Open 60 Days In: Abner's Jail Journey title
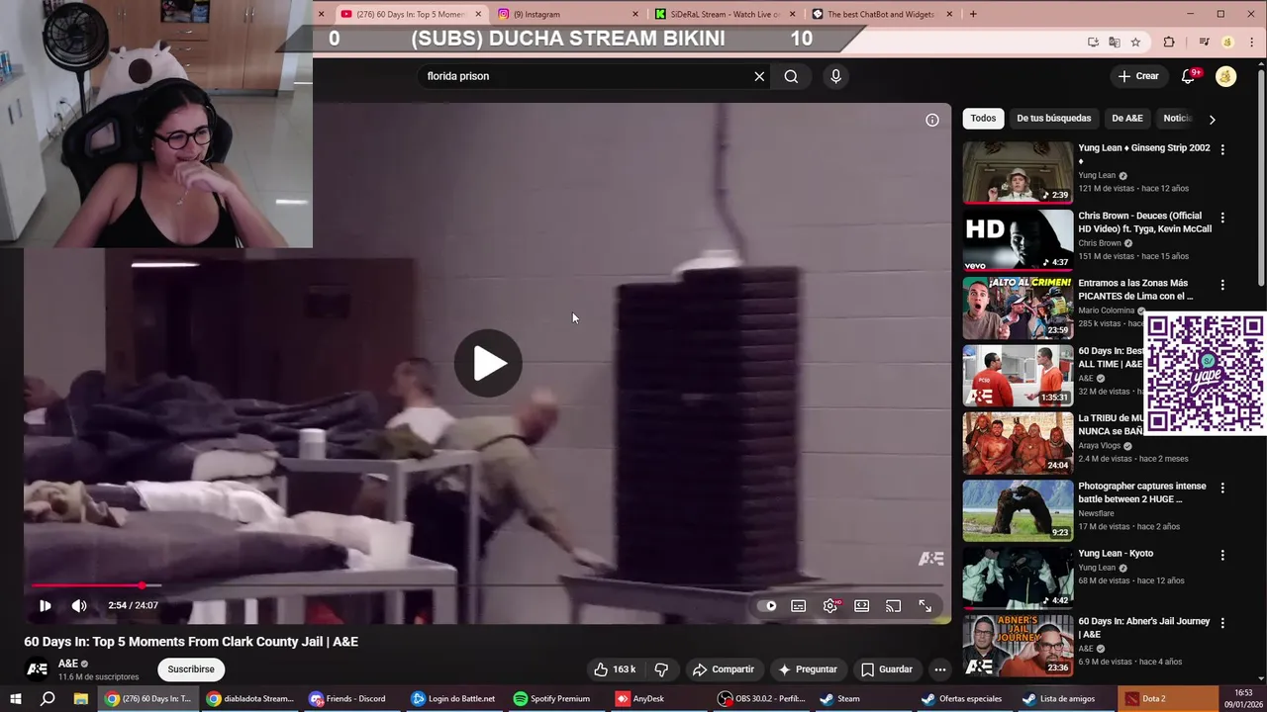This screenshot has width=1267, height=712. pos(1143,627)
